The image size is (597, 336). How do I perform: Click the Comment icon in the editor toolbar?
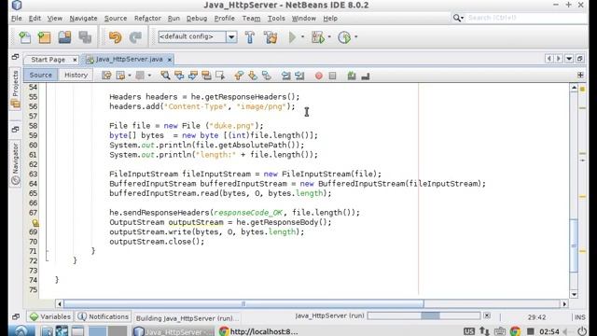click(x=352, y=76)
